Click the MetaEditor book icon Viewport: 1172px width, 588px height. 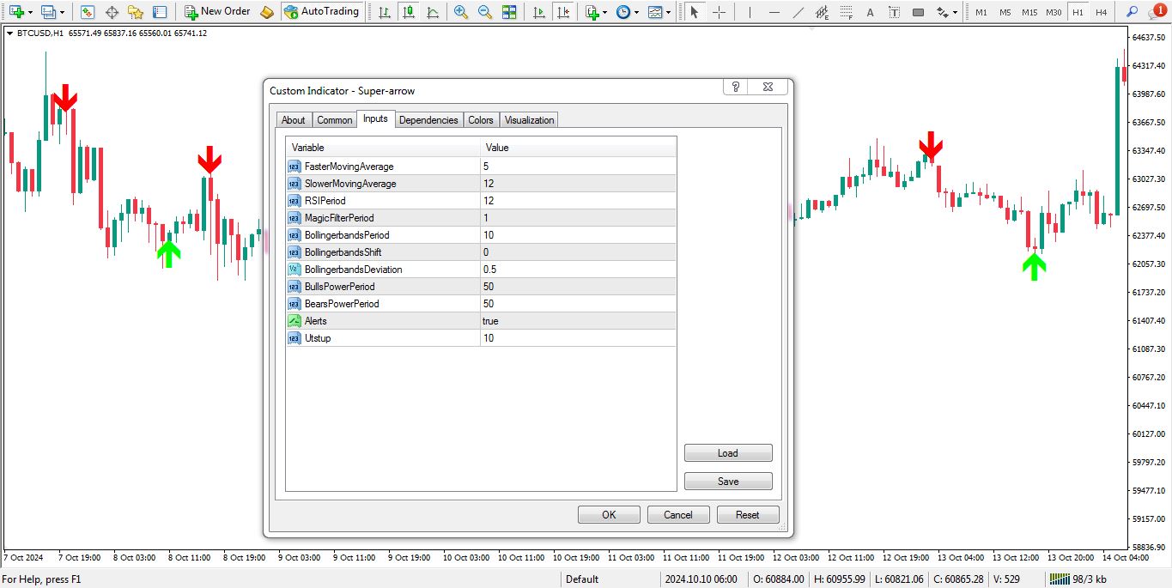point(267,12)
